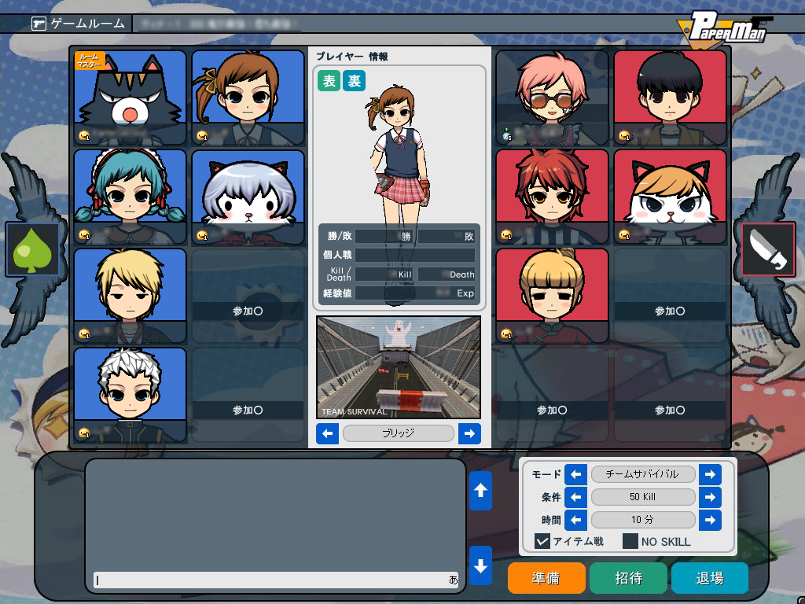Image resolution: width=805 pixels, height=604 pixels.
Task: Click the 10 分 time value
Action: tap(643, 520)
